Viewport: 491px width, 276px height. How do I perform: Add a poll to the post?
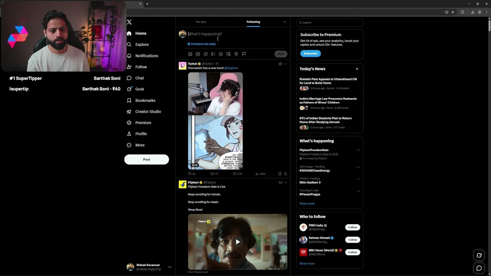click(x=213, y=54)
